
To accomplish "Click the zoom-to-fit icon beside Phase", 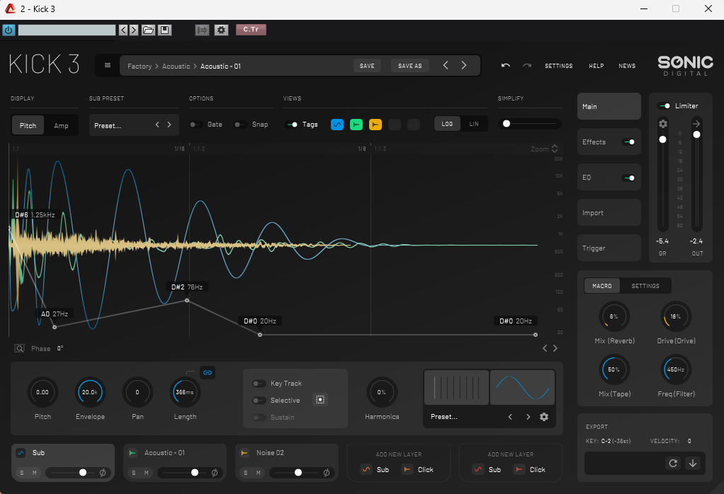I will (x=19, y=348).
